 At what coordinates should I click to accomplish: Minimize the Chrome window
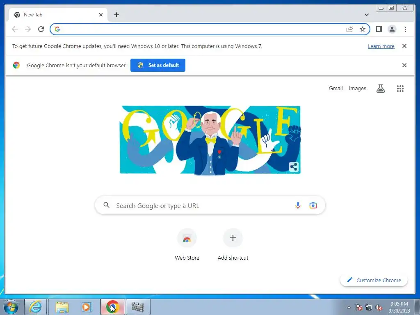click(381, 8)
